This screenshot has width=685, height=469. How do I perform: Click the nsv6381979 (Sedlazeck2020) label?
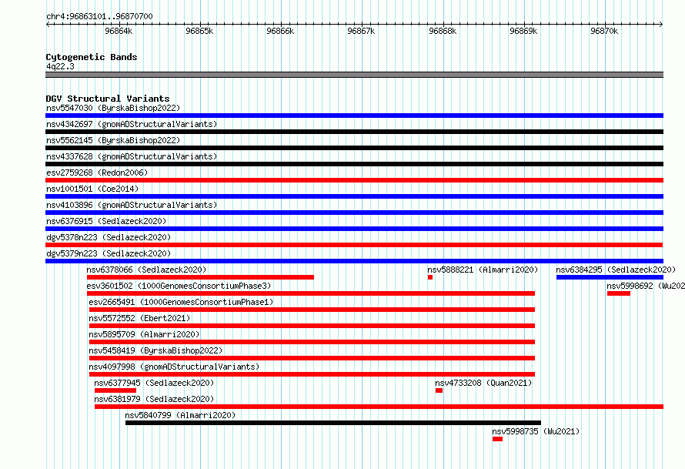click(154, 399)
